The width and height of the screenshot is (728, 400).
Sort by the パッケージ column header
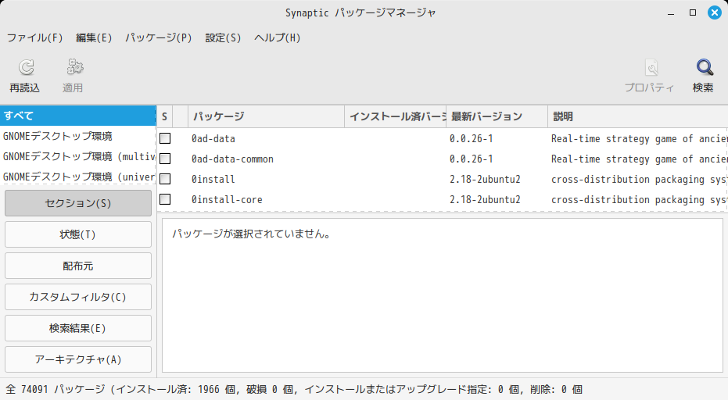click(x=266, y=116)
